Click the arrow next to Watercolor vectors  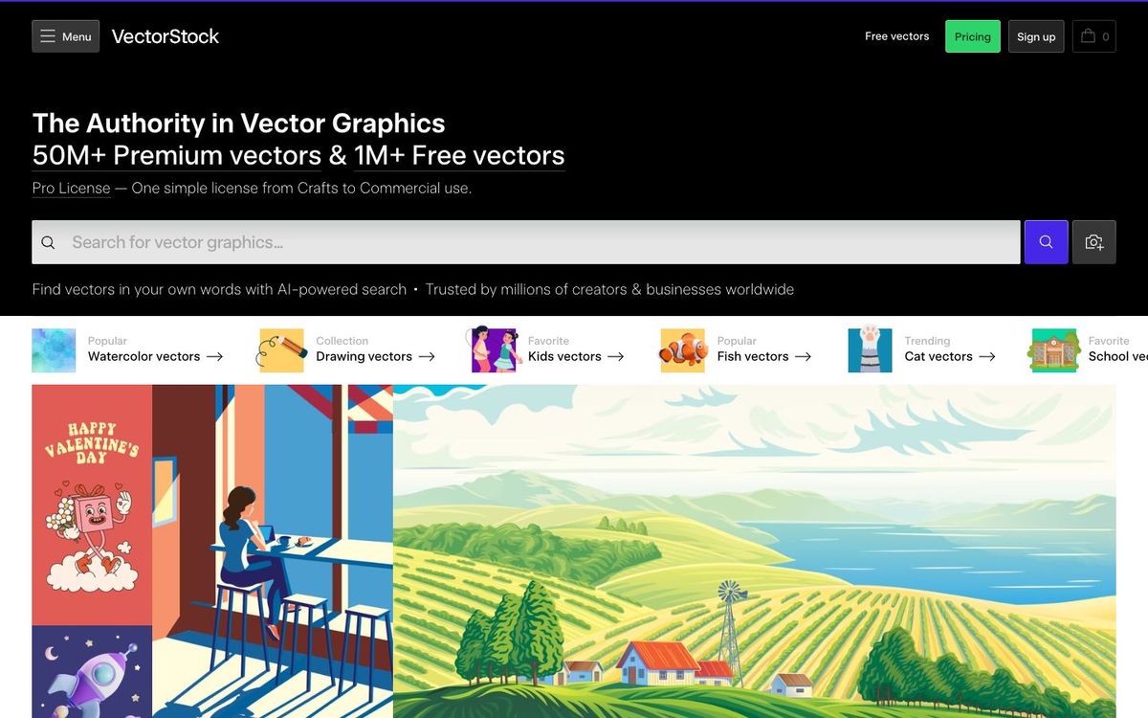[215, 356]
